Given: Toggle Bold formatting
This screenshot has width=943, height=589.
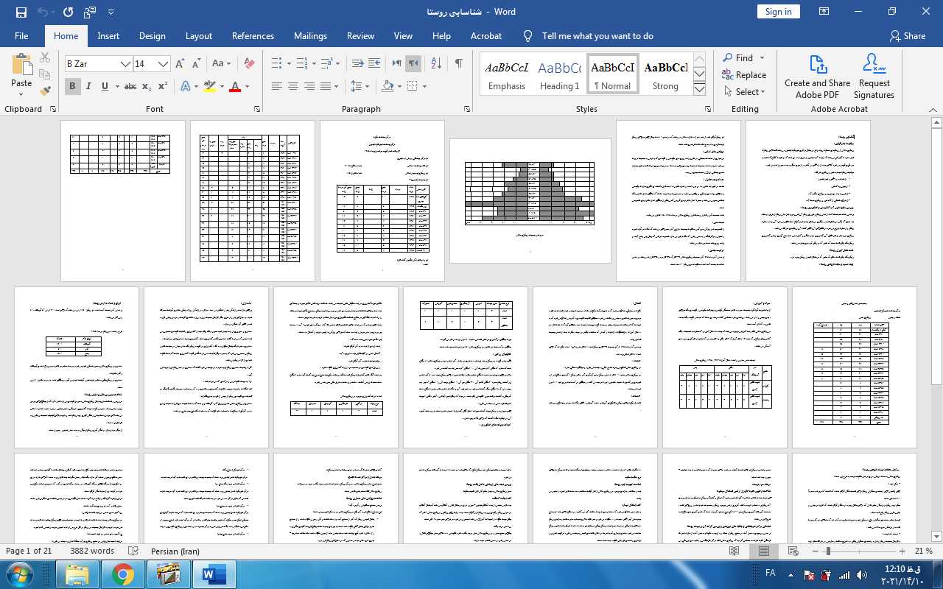Looking at the screenshot, I should (72, 86).
